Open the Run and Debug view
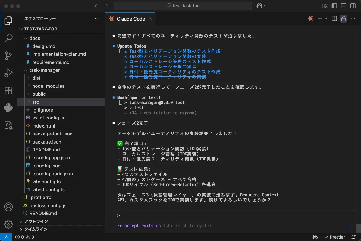Screen dimensions: 361x241 (8, 73)
